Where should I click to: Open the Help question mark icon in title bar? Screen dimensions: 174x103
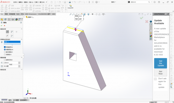coord(159,2)
